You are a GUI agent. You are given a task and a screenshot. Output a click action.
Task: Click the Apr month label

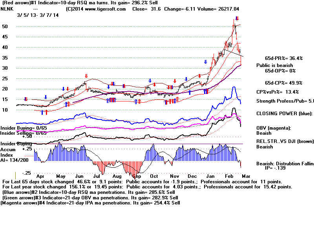(x=40, y=177)
